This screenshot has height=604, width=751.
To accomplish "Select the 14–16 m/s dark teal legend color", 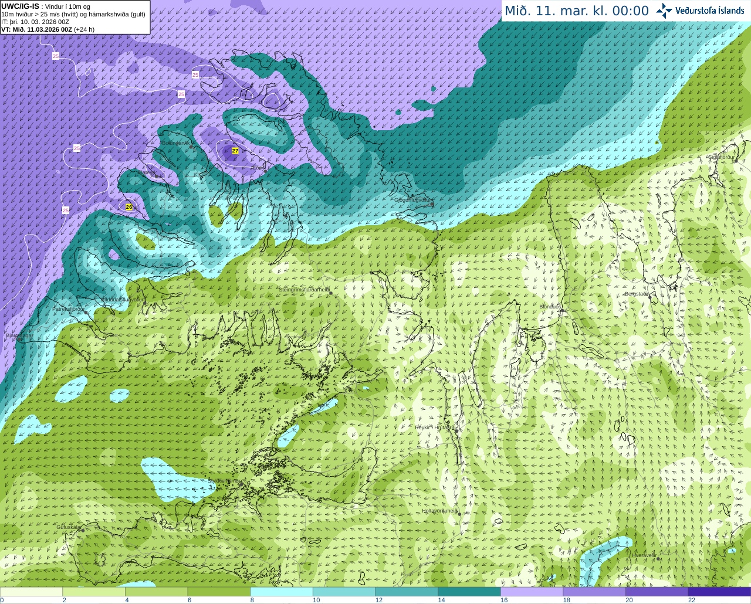I will pos(469,592).
